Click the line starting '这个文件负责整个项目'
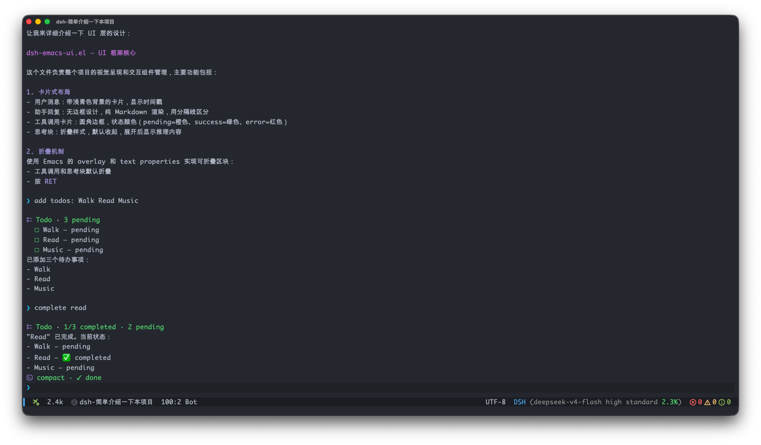This screenshot has width=761, height=445. (122, 72)
